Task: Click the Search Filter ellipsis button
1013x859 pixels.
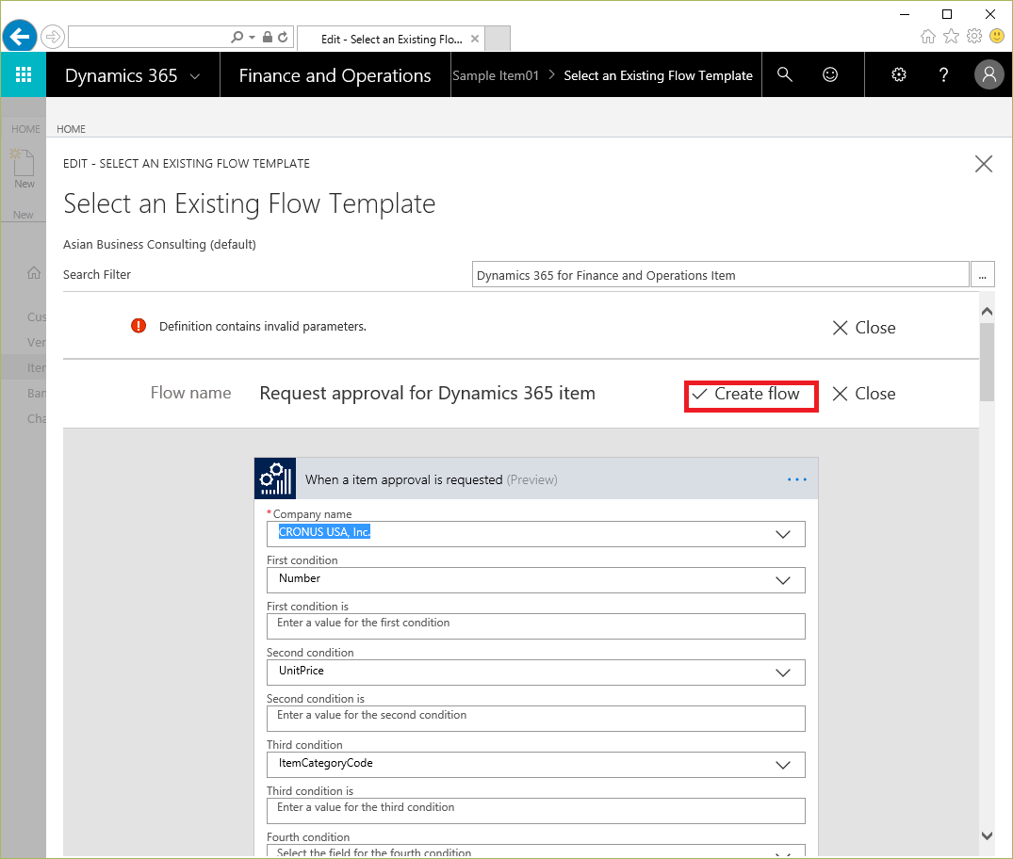Action: pos(982,274)
